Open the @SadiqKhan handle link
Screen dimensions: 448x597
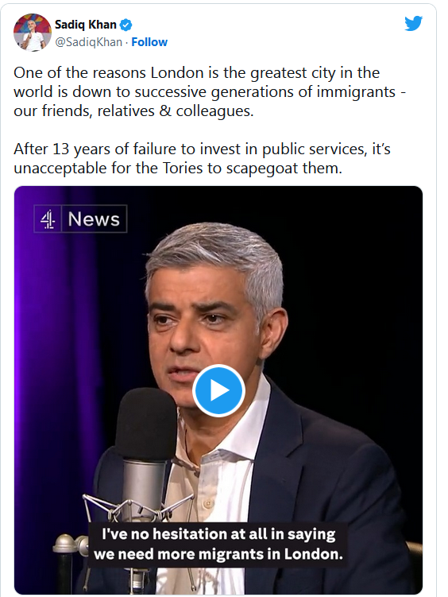click(89, 42)
